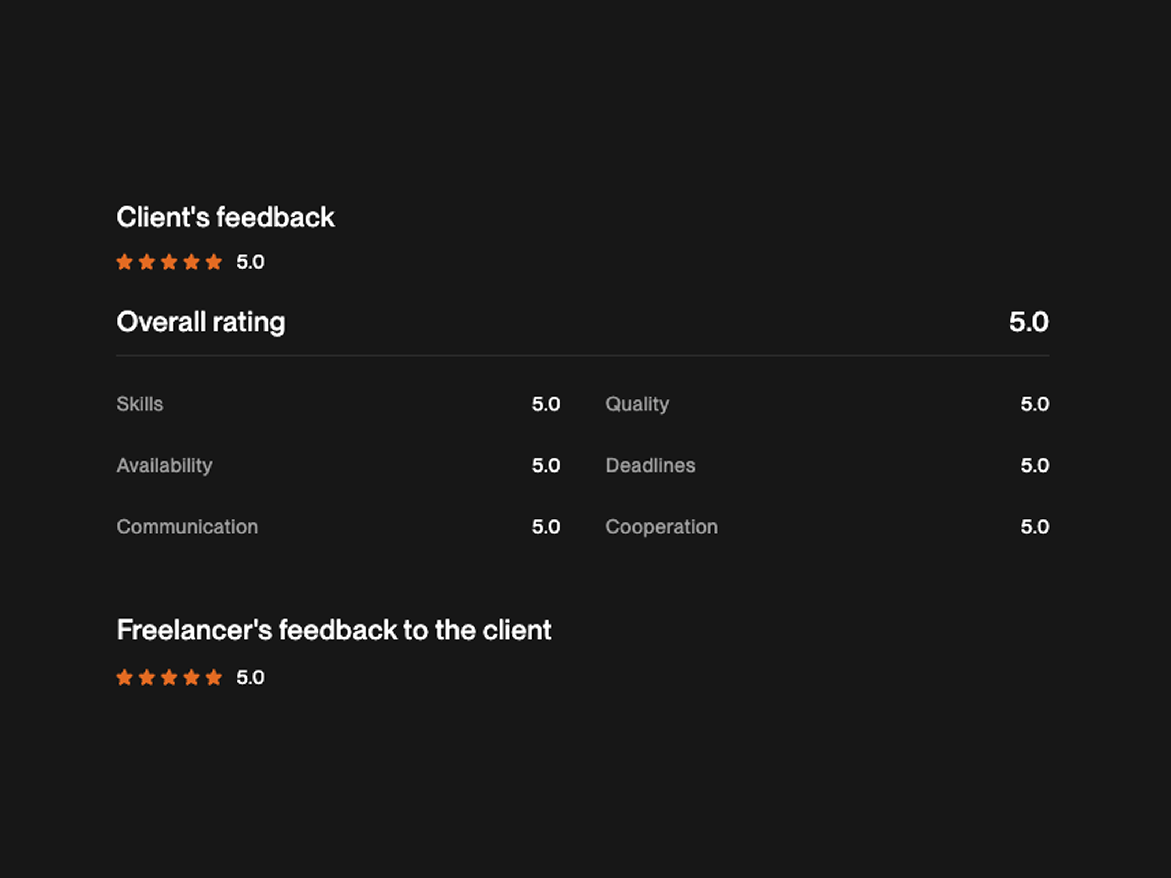Image resolution: width=1171 pixels, height=878 pixels.
Task: Click the Cooperation rating label
Action: pos(661,527)
